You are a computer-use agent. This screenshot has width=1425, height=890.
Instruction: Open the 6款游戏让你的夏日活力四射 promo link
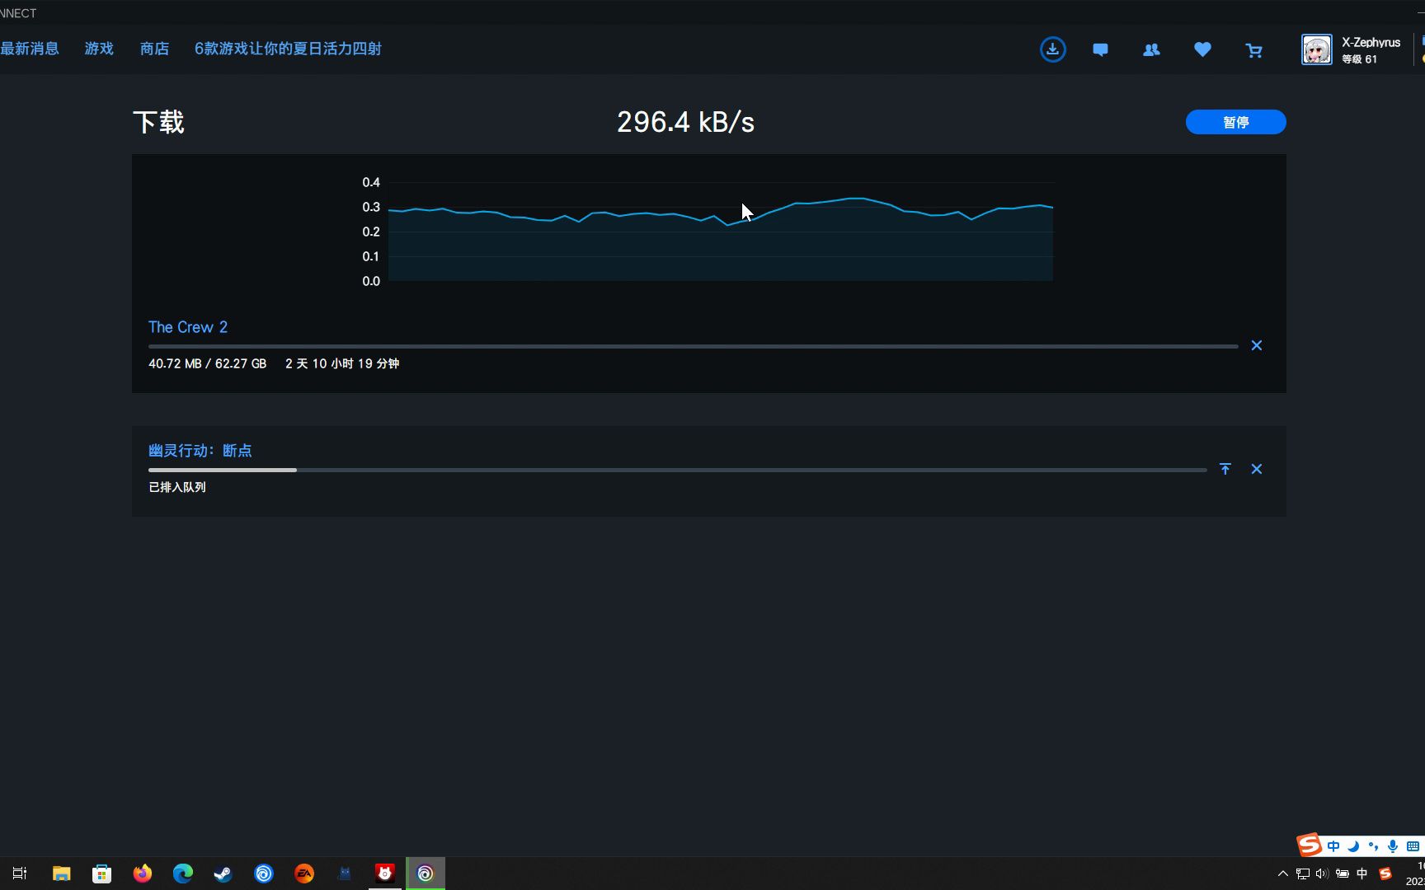[x=288, y=49]
